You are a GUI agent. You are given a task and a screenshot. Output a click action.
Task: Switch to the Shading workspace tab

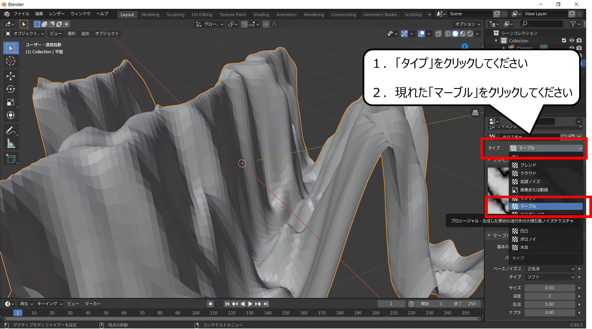pos(261,14)
